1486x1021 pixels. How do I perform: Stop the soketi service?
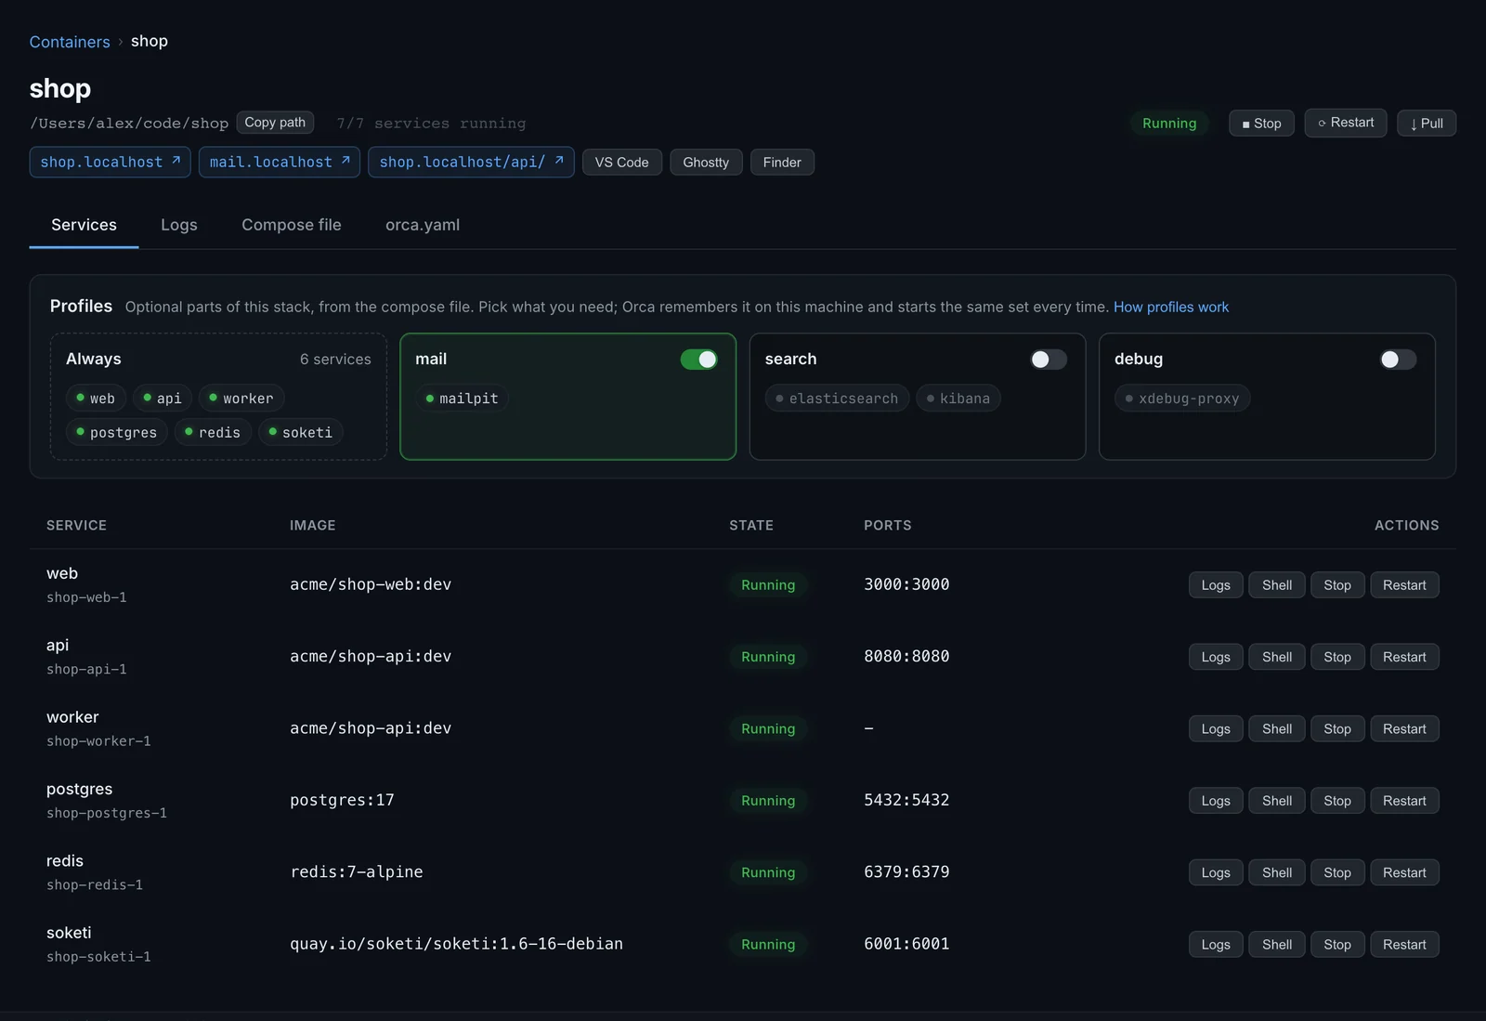(x=1337, y=945)
